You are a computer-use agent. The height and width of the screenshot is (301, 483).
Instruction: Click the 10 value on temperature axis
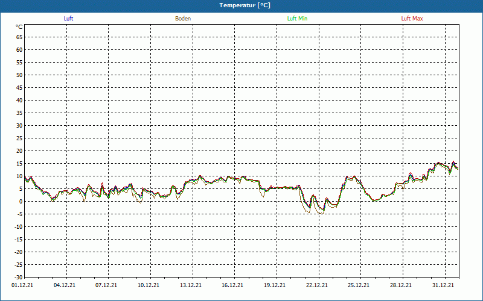pyautogui.click(x=19, y=176)
